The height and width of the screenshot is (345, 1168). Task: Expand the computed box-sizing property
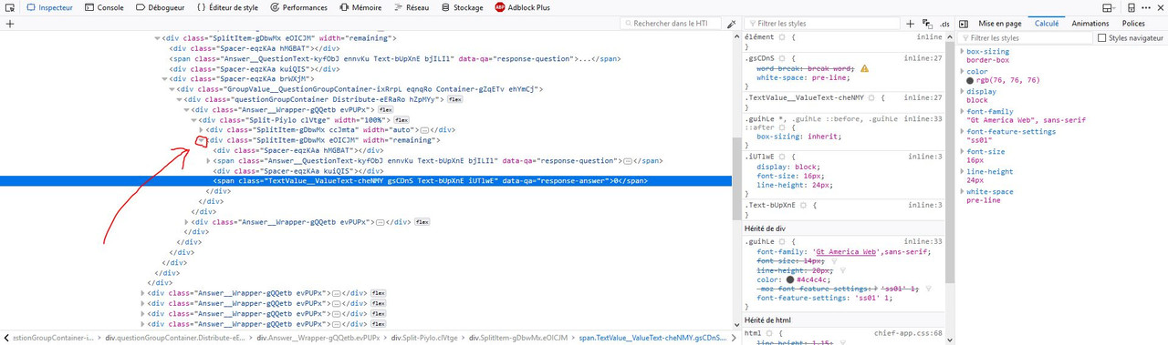tap(963, 52)
